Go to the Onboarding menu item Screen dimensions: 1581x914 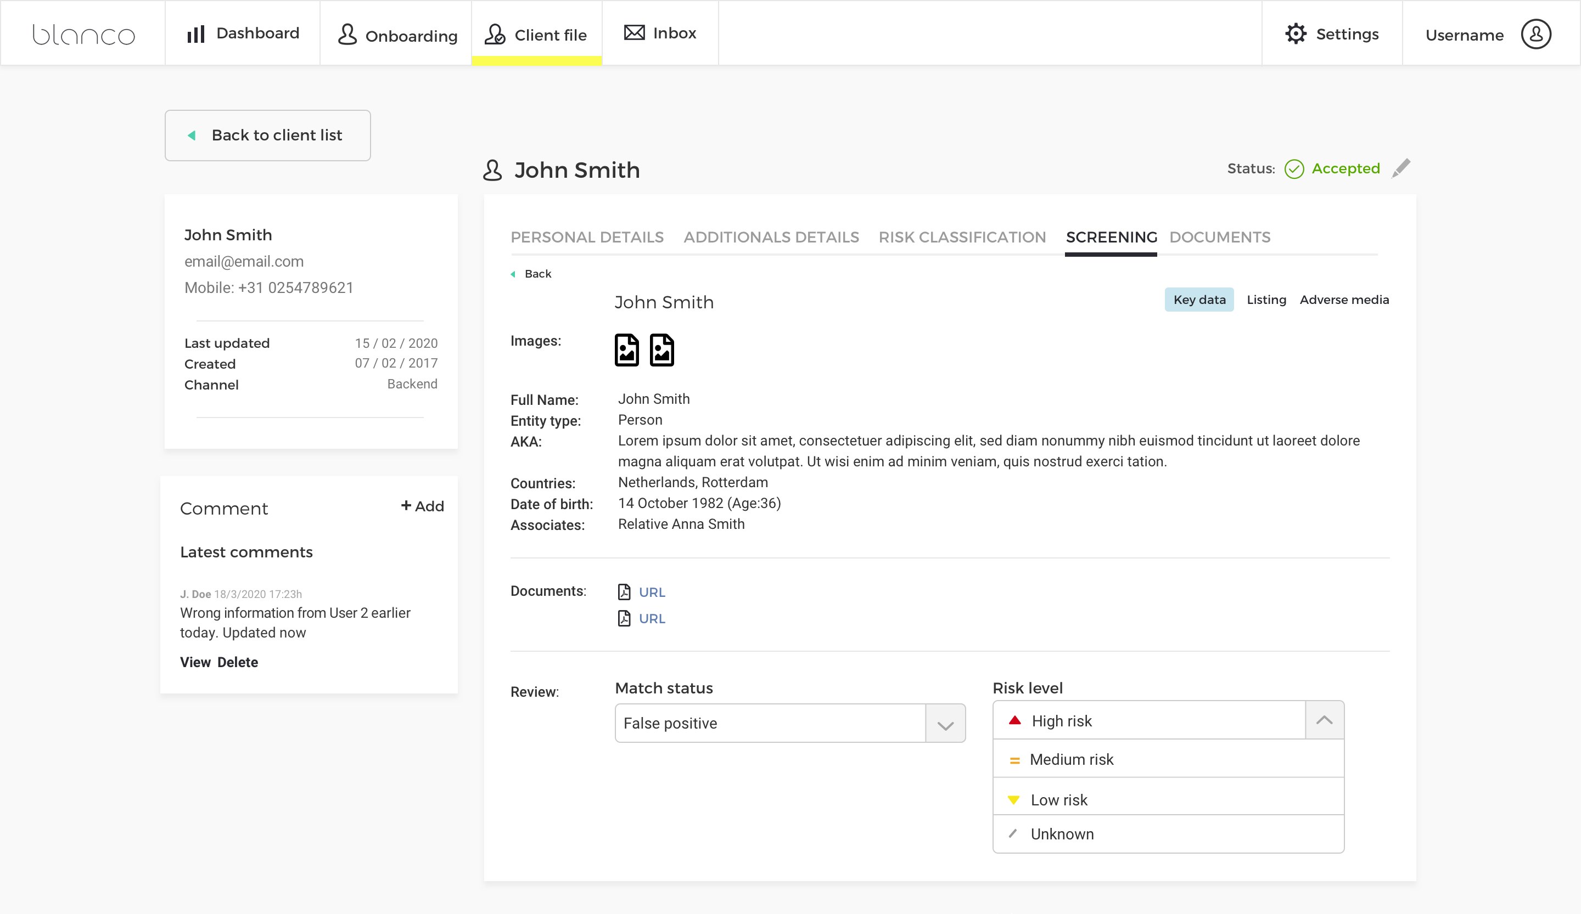pyautogui.click(x=397, y=35)
